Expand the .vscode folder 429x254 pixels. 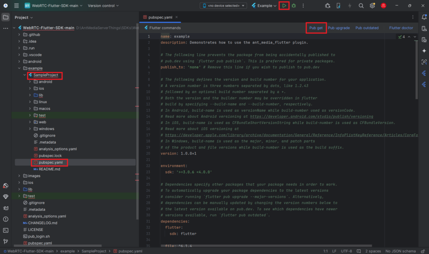[19, 55]
